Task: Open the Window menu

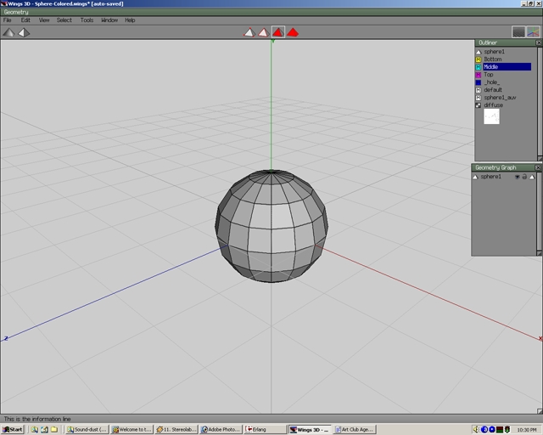Action: 109,20
